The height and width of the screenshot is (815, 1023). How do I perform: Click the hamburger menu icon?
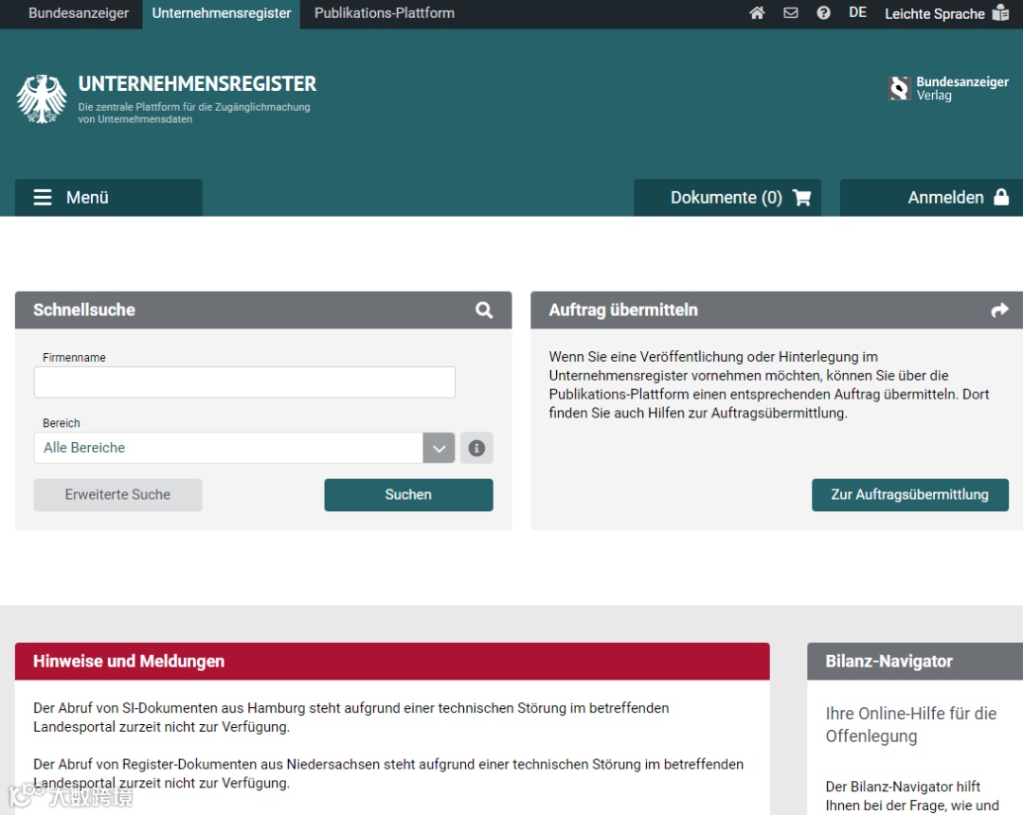43,198
